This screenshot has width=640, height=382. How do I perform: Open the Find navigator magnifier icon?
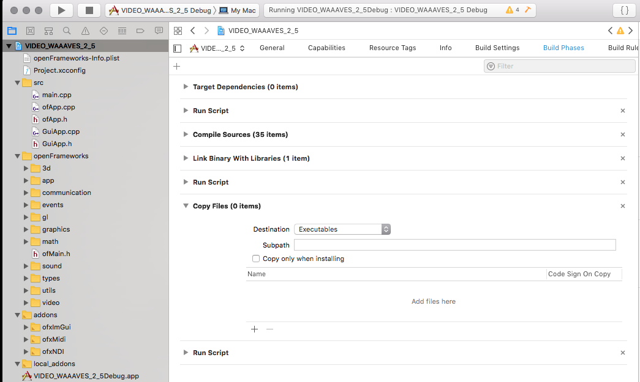(67, 31)
